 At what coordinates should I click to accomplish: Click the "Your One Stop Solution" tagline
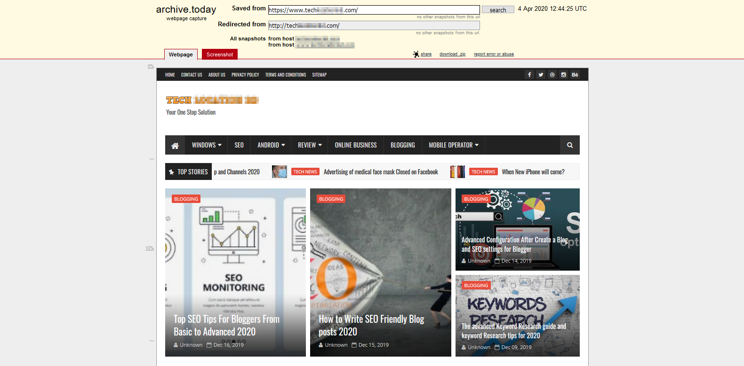point(191,112)
